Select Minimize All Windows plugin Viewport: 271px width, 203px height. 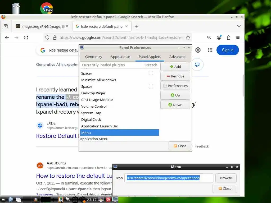[x=119, y=80]
